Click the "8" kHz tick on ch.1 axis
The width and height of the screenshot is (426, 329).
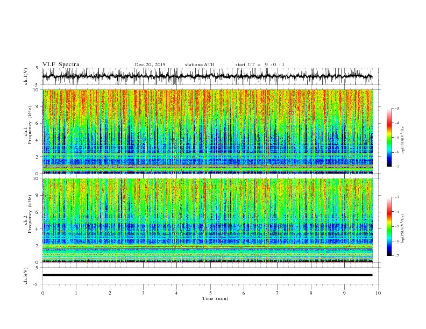[x=38, y=106]
